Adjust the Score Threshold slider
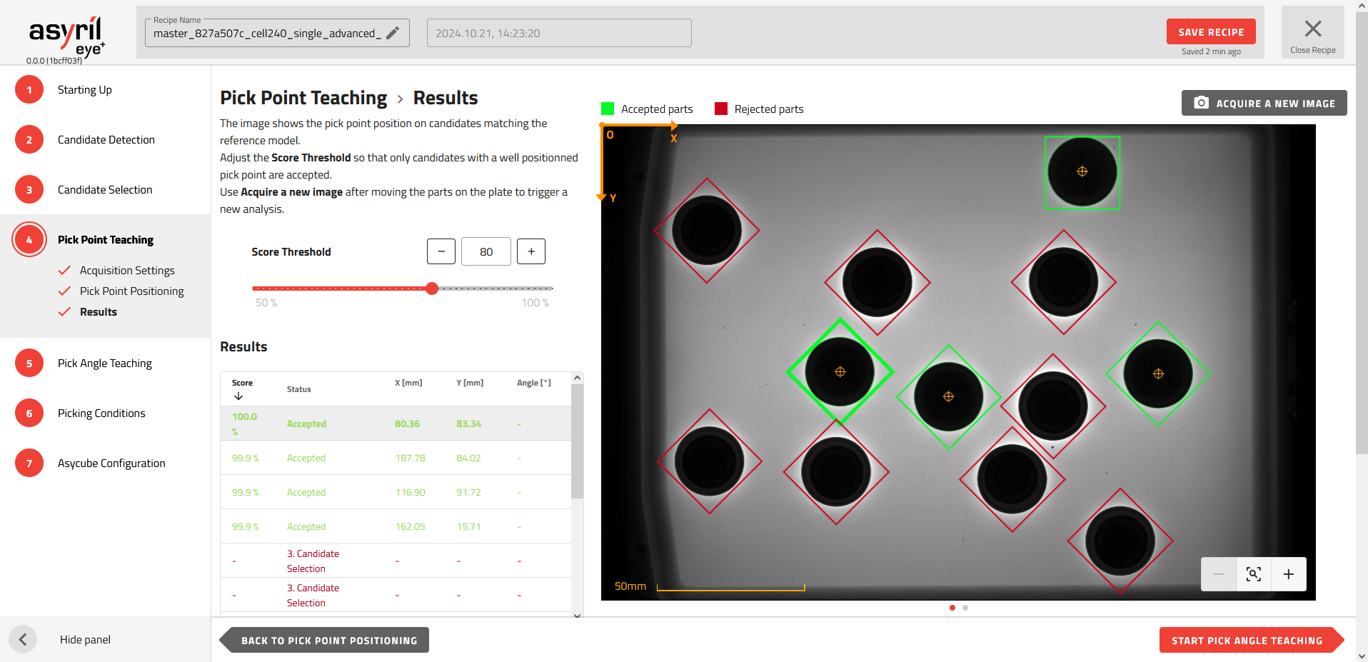 click(431, 289)
